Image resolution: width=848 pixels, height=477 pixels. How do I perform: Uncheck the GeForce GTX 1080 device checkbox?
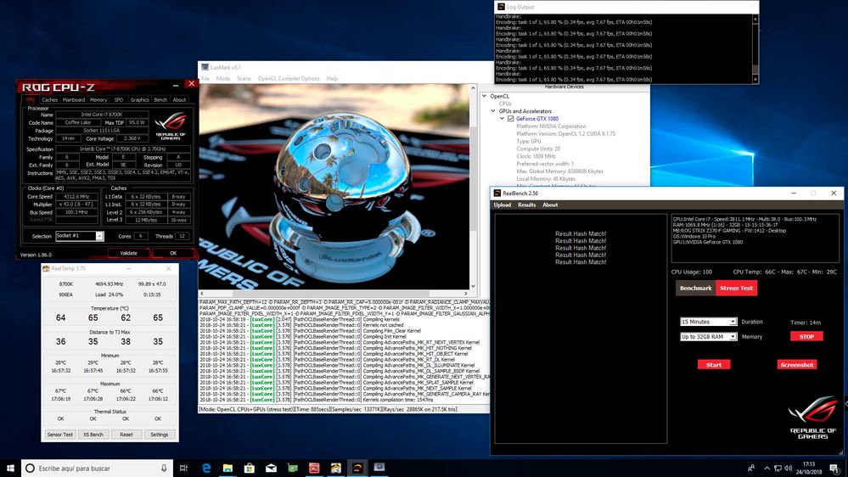point(510,119)
